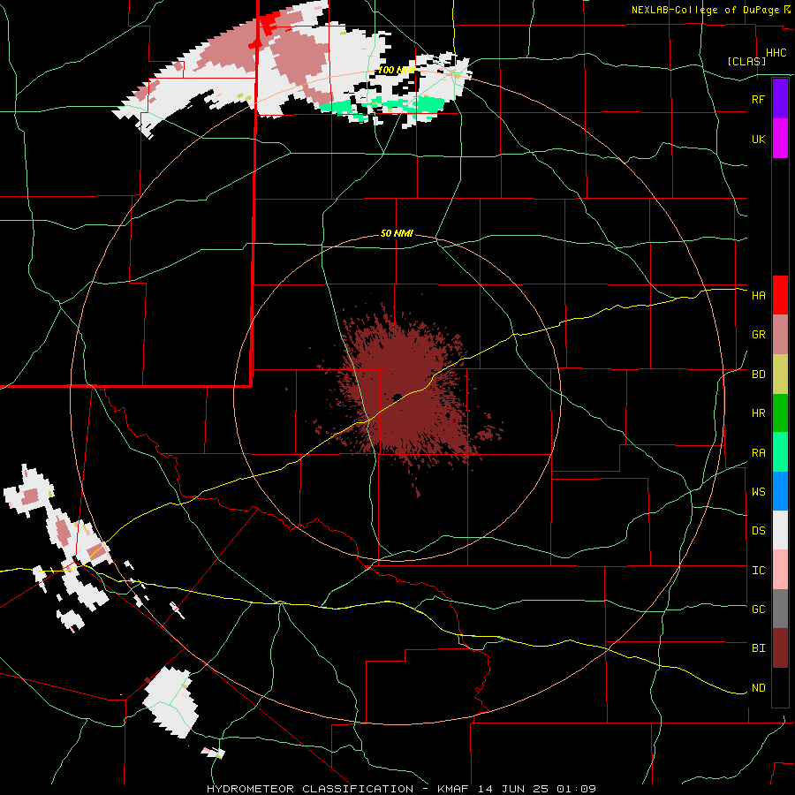Click the ND legend label
The height and width of the screenshot is (795, 795).
(758, 688)
